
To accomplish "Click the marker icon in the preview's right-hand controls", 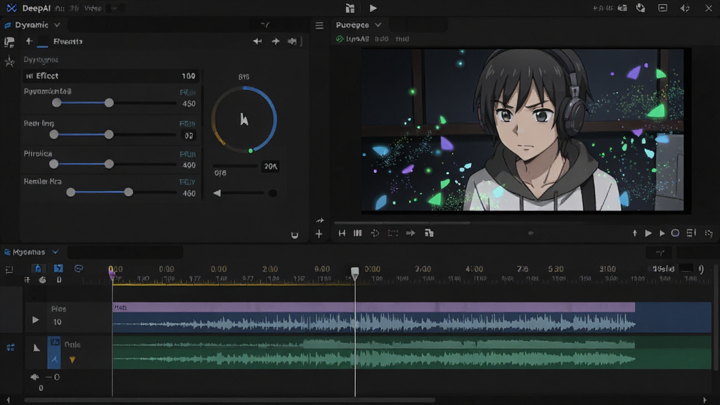I will click(635, 233).
